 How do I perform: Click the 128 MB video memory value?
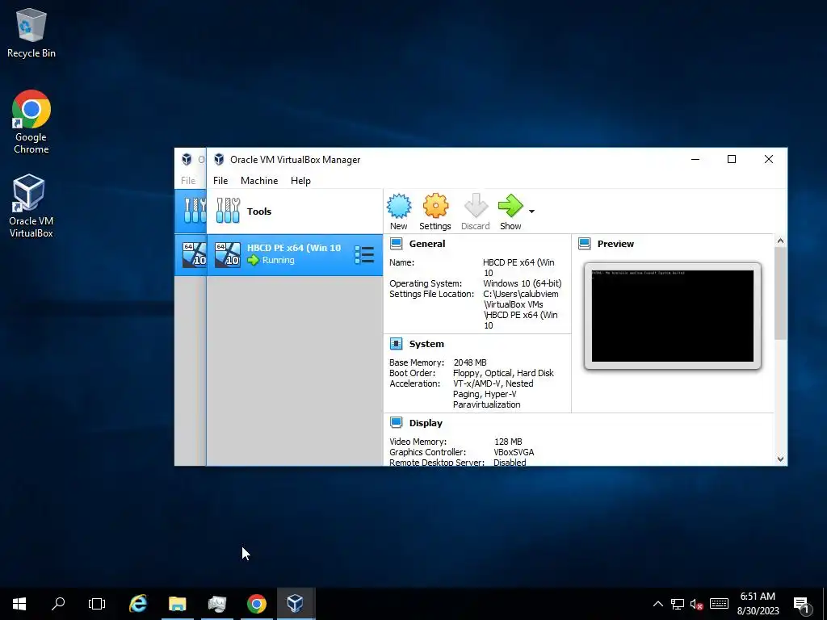508,442
